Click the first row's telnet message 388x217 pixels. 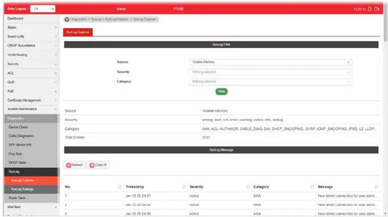point(347,196)
